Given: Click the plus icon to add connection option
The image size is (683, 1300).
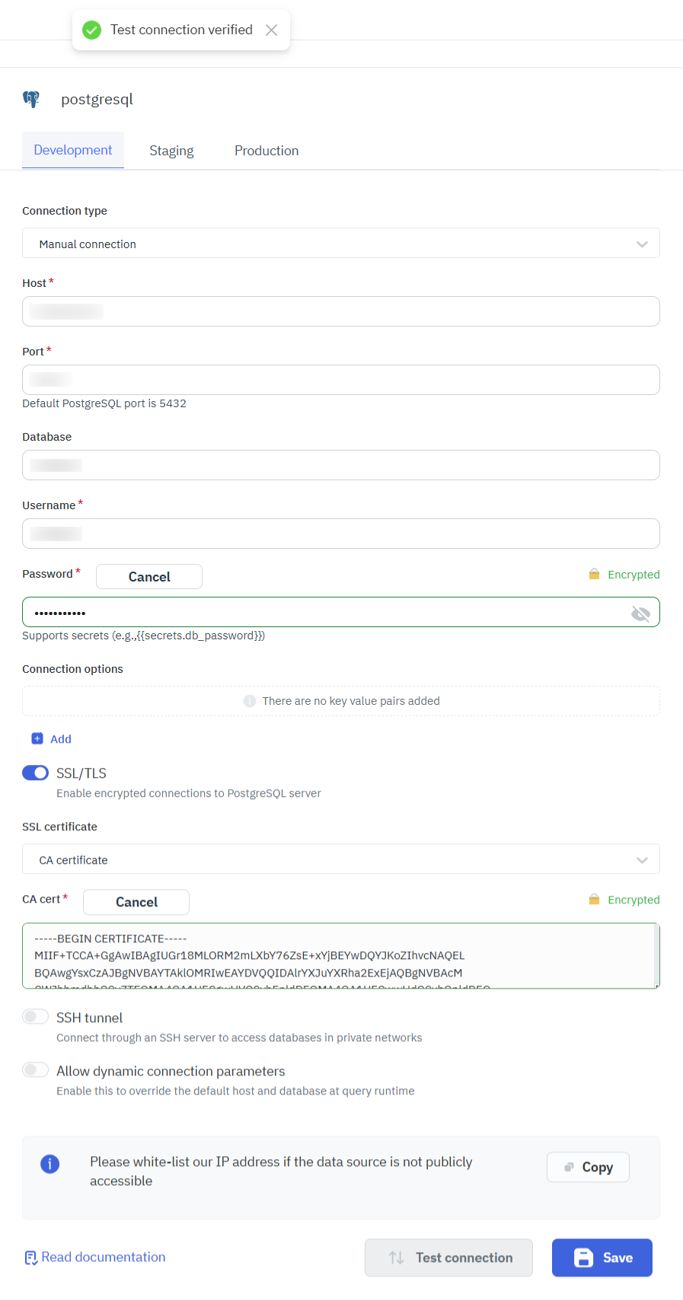Looking at the screenshot, I should click(37, 738).
